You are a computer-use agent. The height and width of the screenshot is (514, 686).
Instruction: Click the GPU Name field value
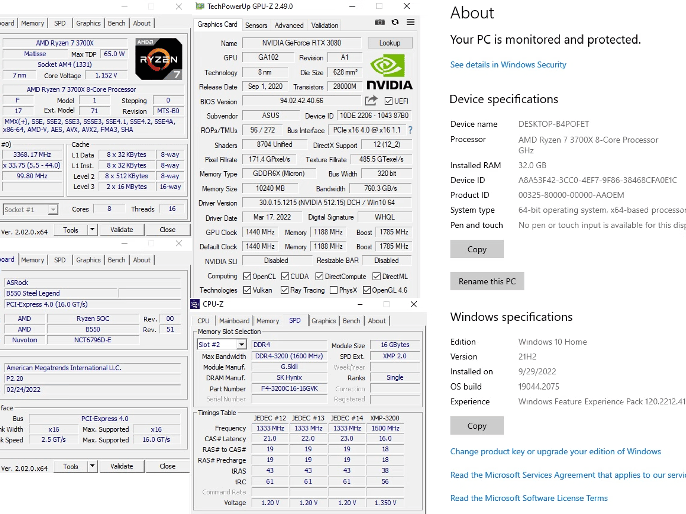point(301,43)
